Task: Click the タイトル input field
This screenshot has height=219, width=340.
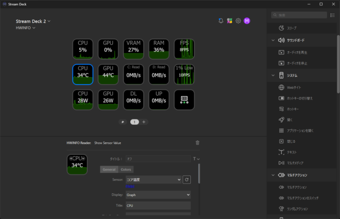Action: pos(158,159)
